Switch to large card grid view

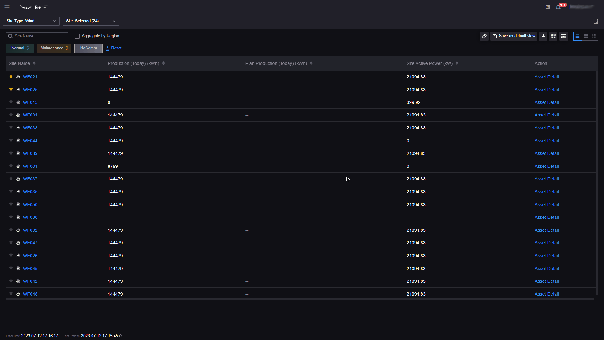coord(586,36)
